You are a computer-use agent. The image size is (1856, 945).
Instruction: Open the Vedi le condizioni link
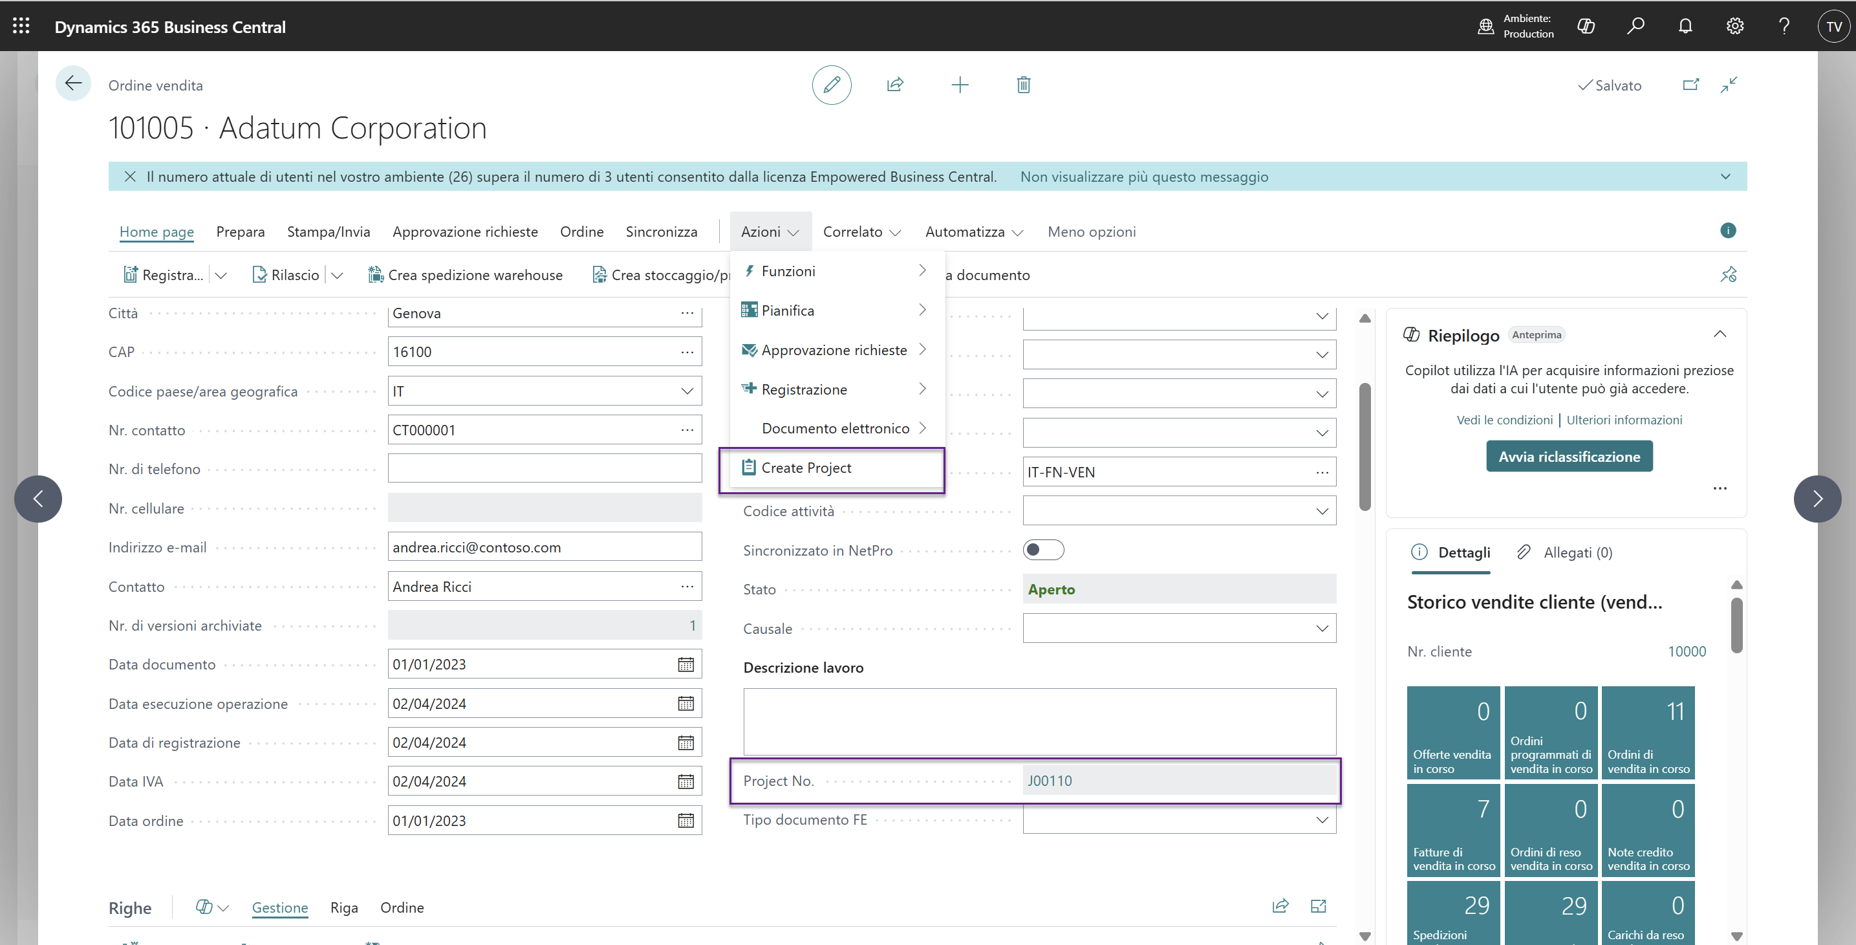pos(1504,420)
